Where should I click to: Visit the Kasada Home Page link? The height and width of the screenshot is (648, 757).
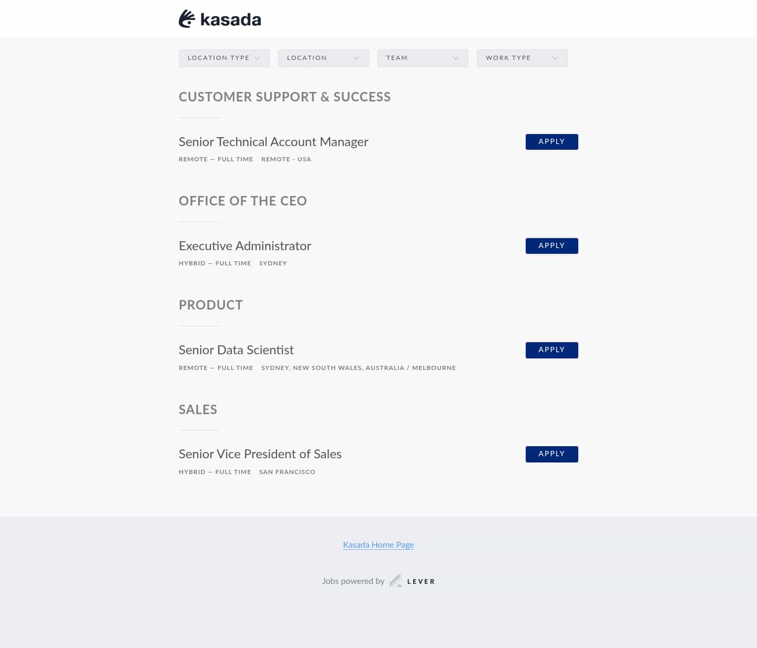[378, 545]
